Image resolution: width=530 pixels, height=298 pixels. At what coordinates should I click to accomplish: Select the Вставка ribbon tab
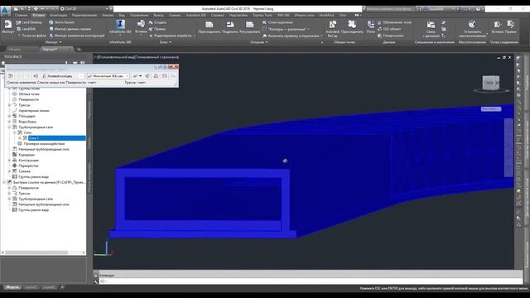pyautogui.click(x=39, y=15)
